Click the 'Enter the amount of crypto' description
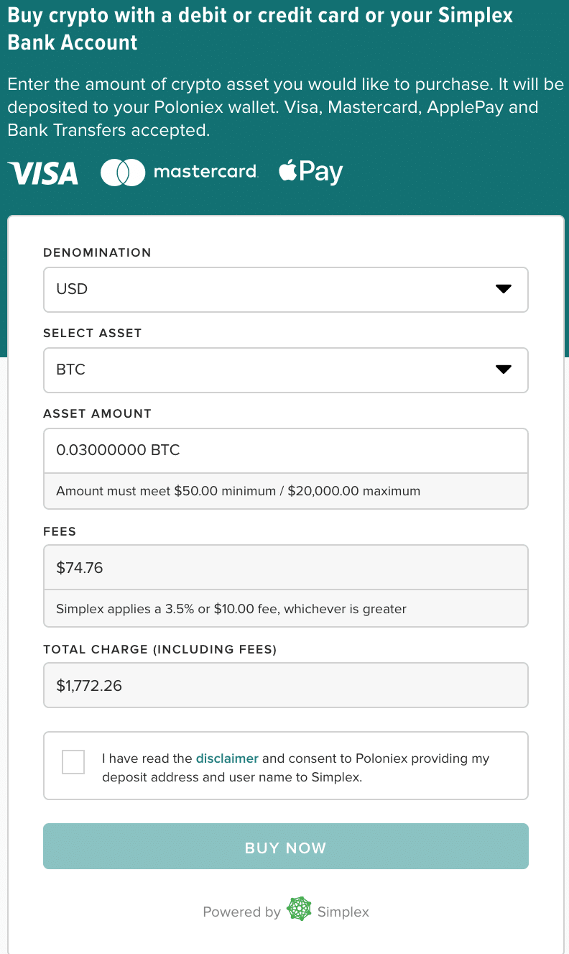Viewport: 569px width, 954px height. [x=286, y=107]
